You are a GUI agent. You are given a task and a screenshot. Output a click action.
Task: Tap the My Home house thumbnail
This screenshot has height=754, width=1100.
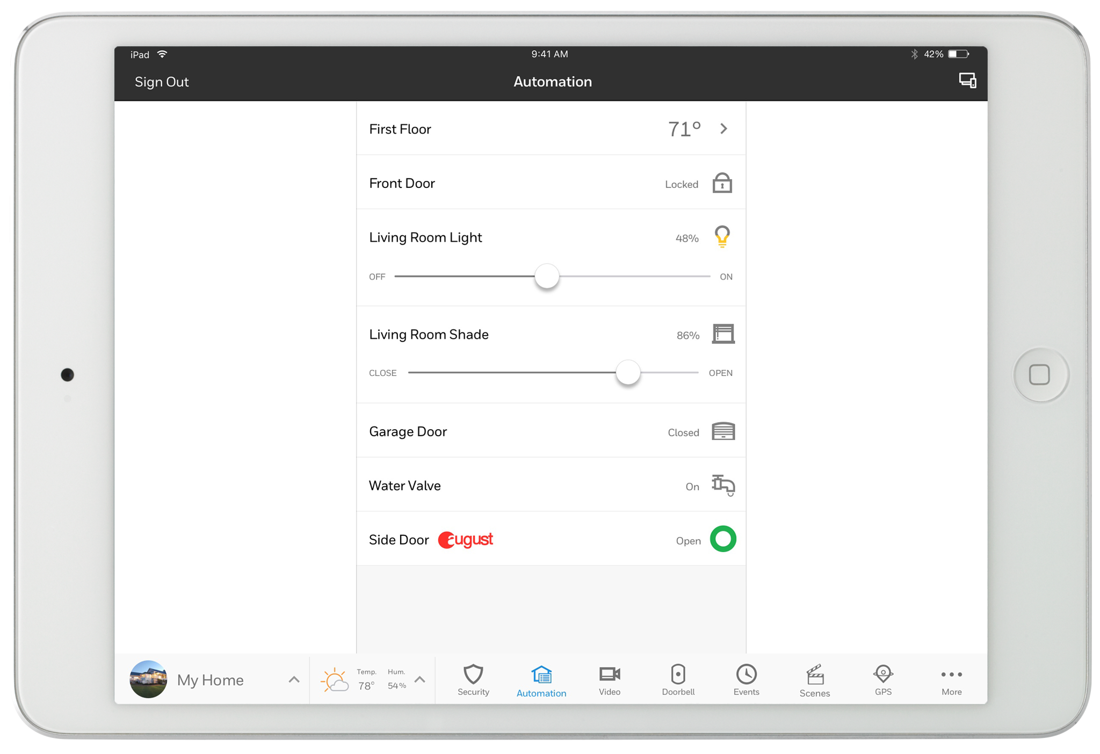point(149,679)
